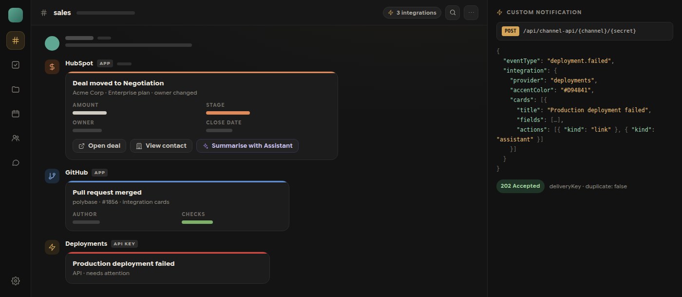Click the CHECKS field label

click(193, 214)
